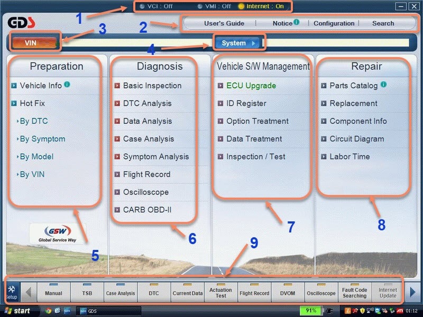Open ECU Upgrade under Vehicle S/W Management
Screen dimensions: 423x317
point(251,86)
